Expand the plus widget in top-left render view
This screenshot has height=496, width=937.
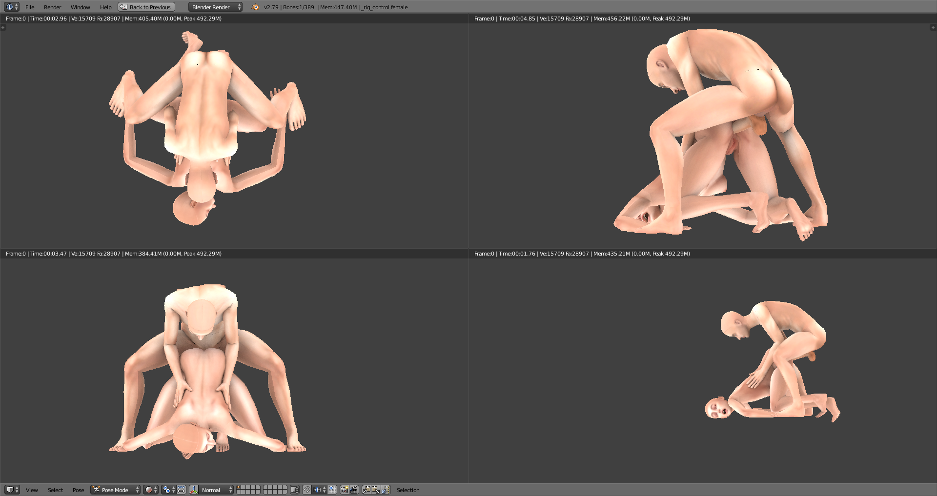click(3, 27)
